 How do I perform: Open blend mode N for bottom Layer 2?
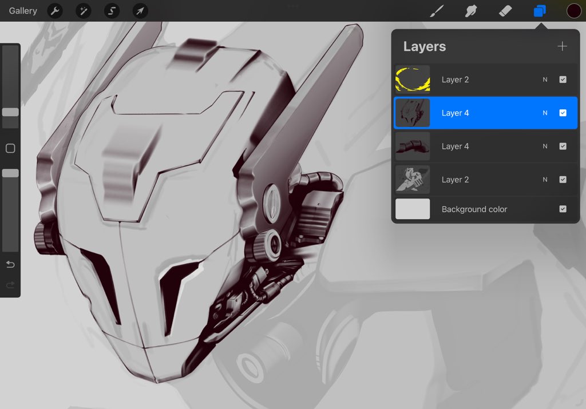coord(545,180)
